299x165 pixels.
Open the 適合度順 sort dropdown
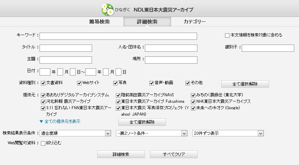click(x=75, y=133)
